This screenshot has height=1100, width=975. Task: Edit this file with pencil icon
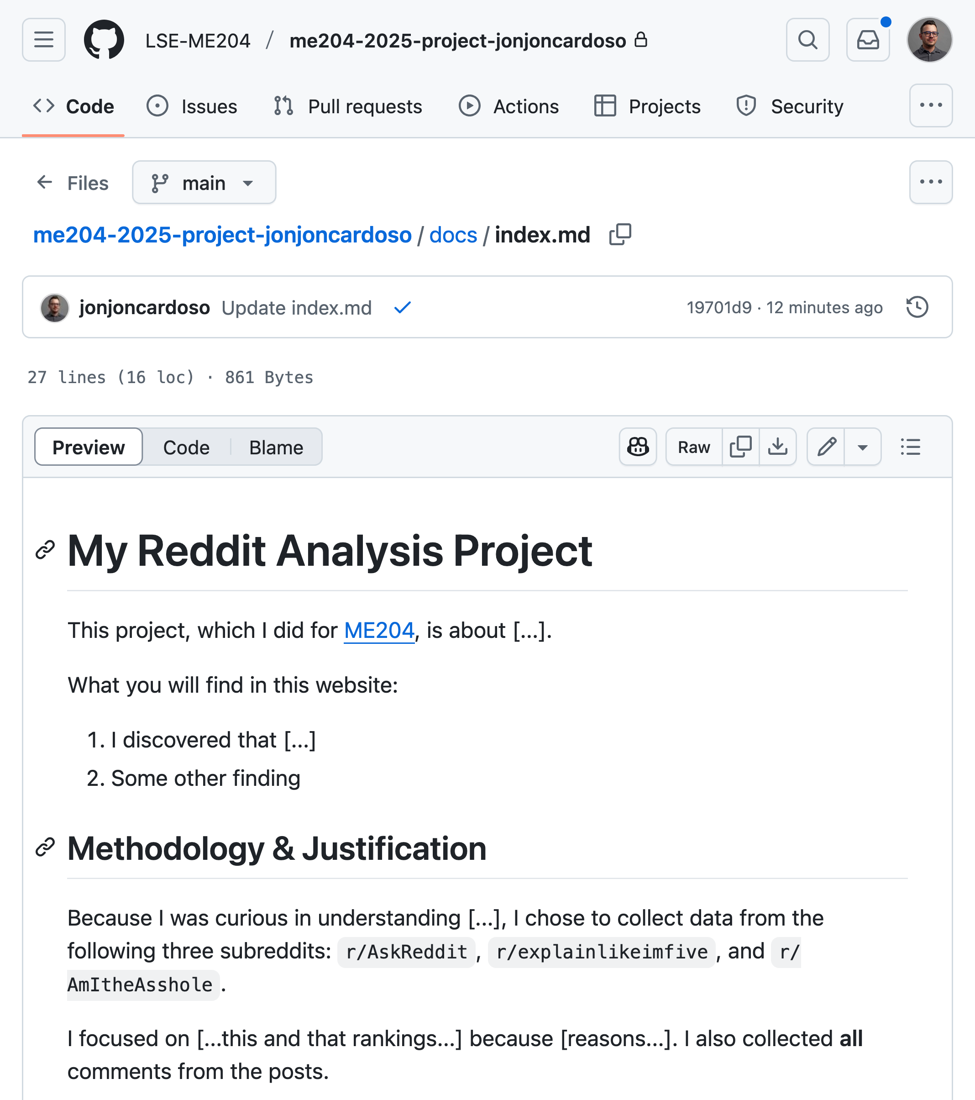click(826, 447)
